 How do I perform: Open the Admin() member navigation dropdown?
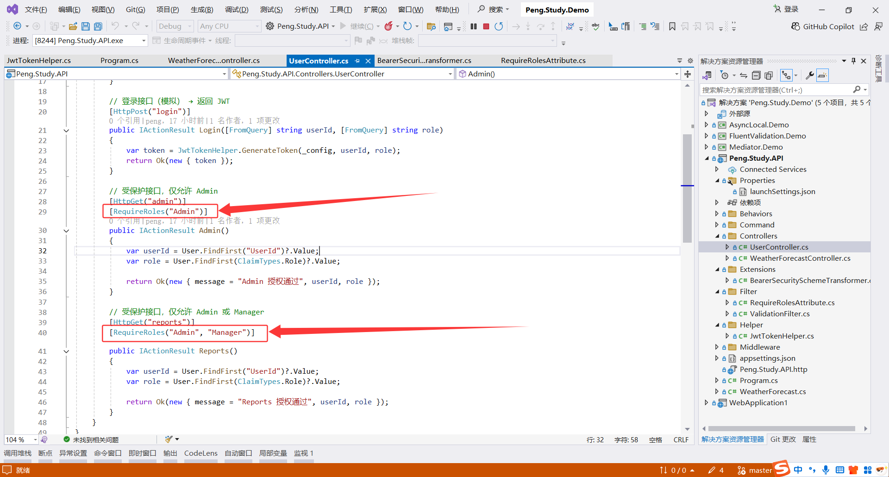click(568, 74)
